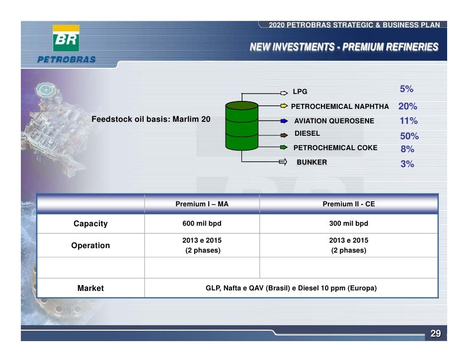Viewport: 468px width, 362px height.
Task: Click the Market row label
Action: (90, 288)
